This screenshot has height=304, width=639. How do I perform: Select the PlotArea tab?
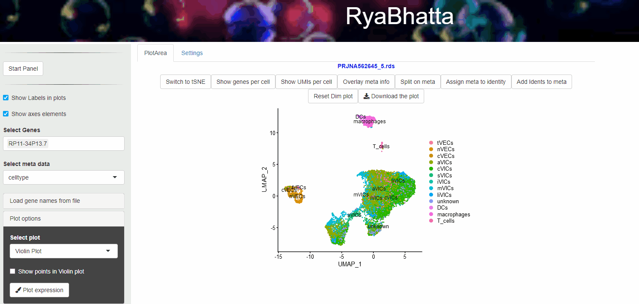pos(156,53)
